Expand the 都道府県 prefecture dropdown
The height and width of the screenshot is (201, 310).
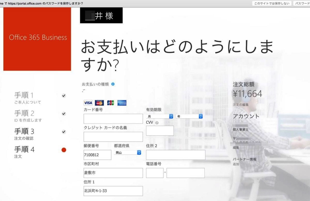[128, 153]
